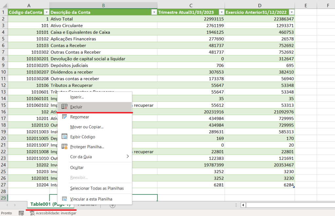
Task: Click the left arrow on the horizontal scrollbar
Action: (243, 205)
